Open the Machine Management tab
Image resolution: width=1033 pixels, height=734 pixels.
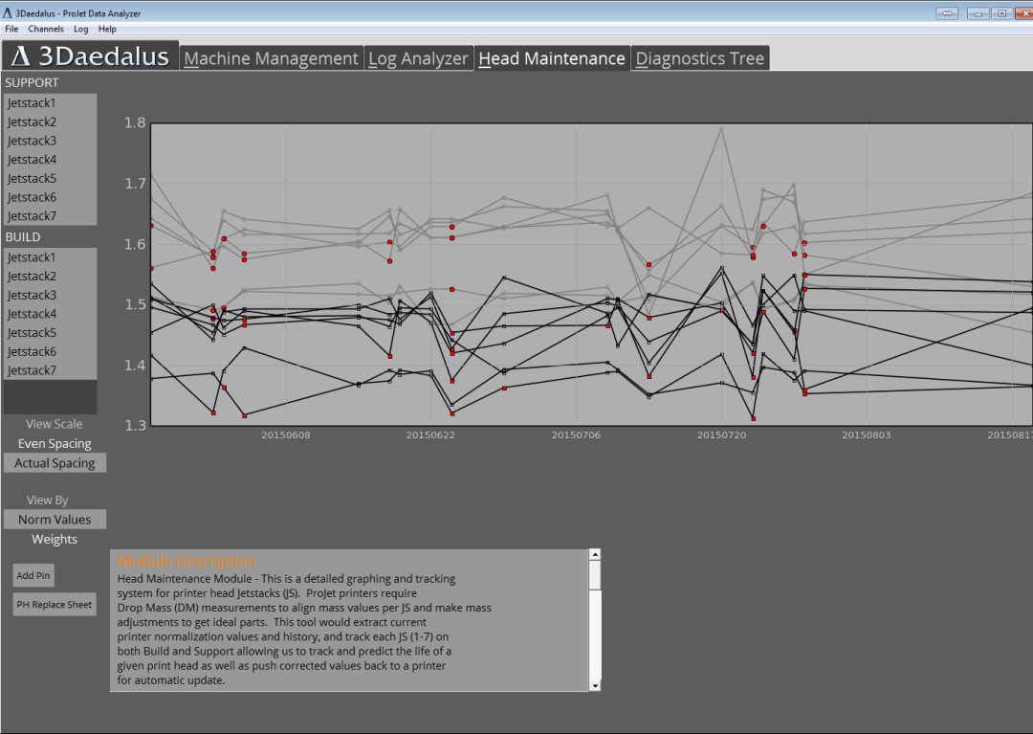point(271,58)
